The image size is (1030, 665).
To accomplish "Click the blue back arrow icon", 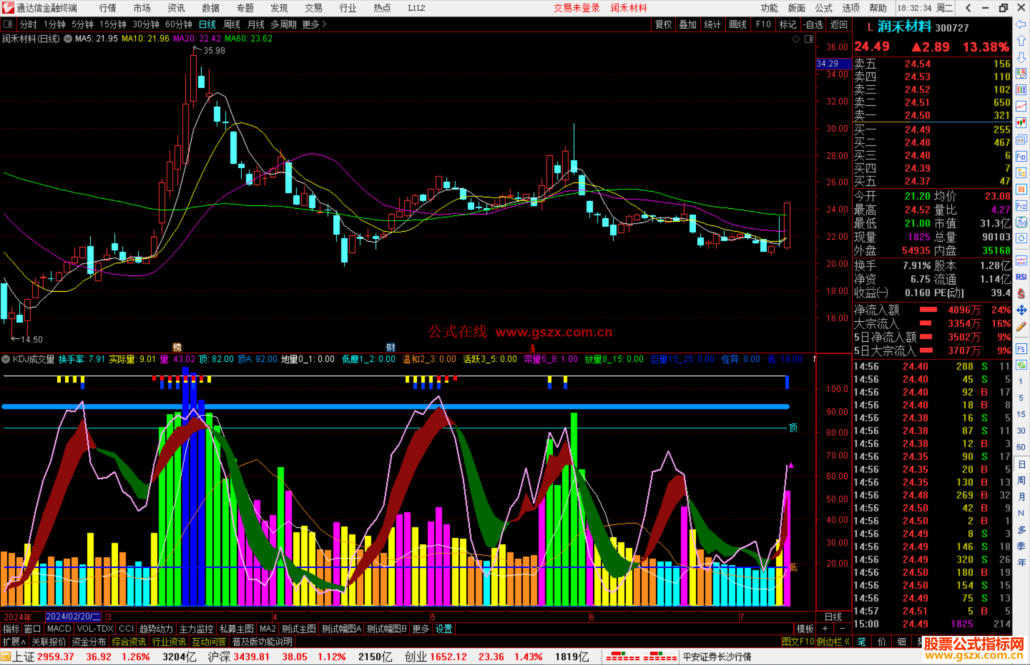I will (1021, 24).
